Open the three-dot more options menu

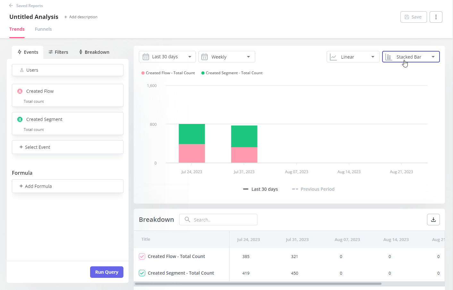tap(436, 17)
